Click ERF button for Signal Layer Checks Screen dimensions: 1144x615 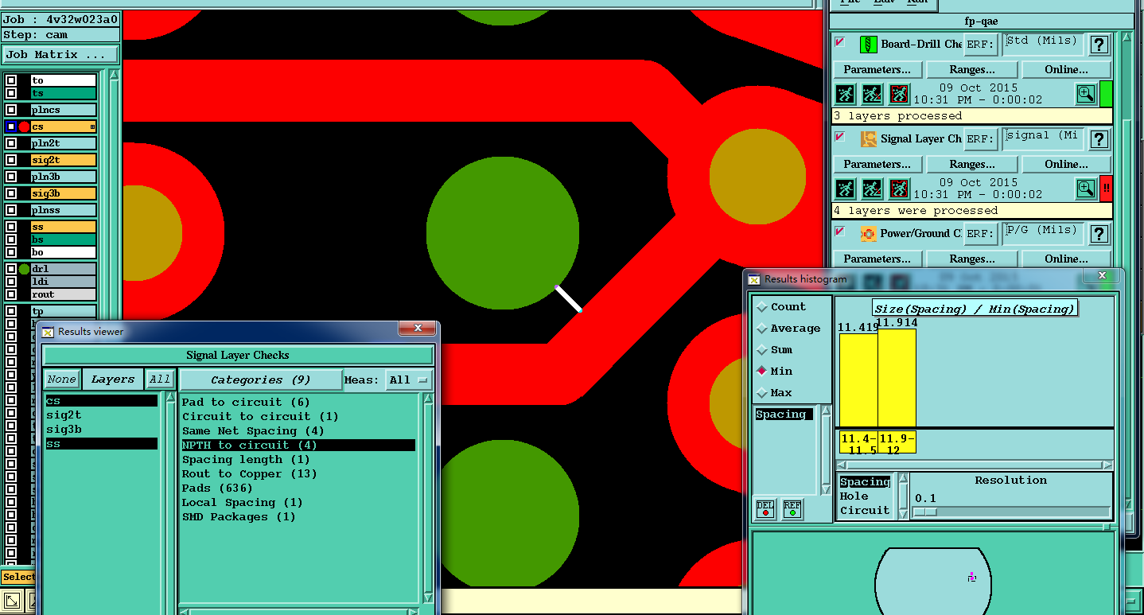(981, 139)
